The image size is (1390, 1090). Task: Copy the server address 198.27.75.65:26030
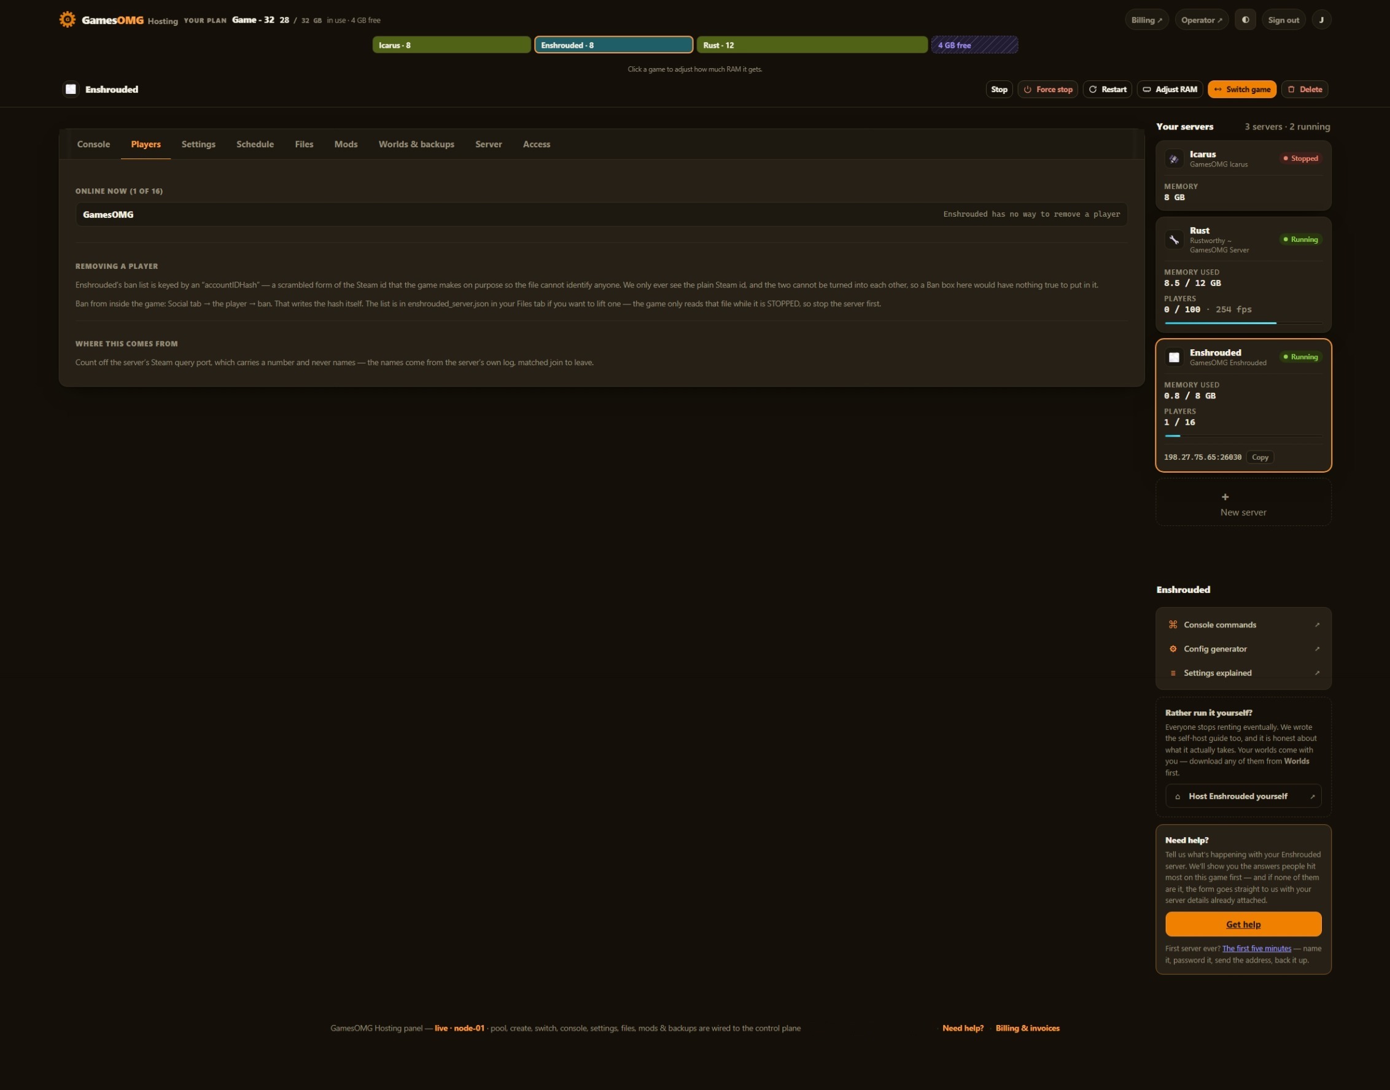coord(1260,458)
